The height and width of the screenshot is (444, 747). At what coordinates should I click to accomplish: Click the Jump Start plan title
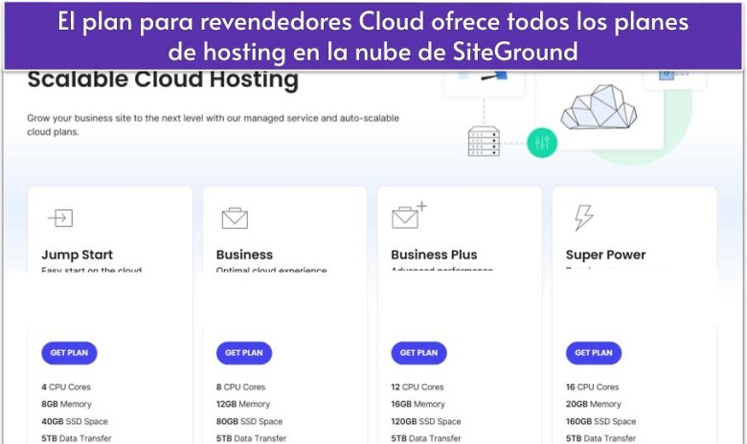tap(78, 255)
